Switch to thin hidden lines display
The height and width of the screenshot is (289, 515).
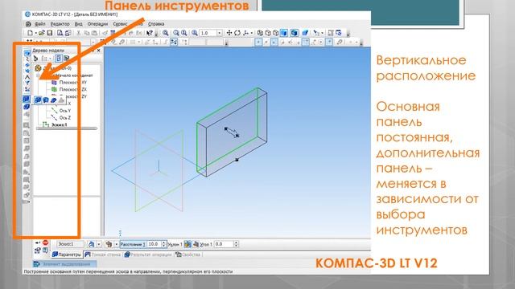[276, 33]
